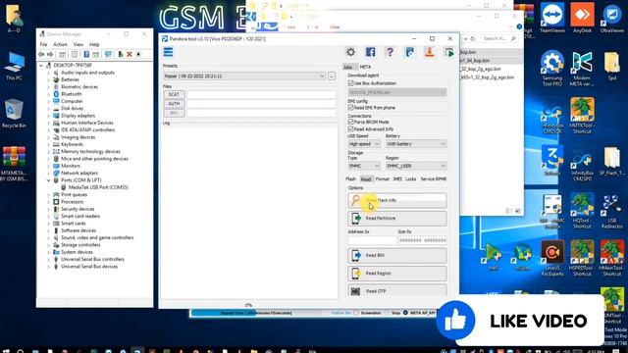The height and width of the screenshot is (353, 628).
Task: Open Pandora settings gear icon
Action: coord(351,52)
